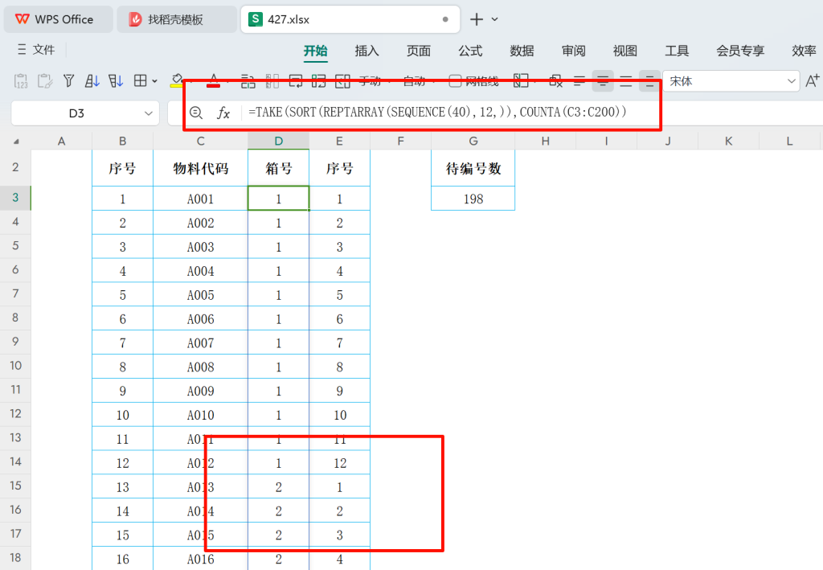Open the 视图 ribbon tab
The image size is (823, 570).
pyautogui.click(x=625, y=51)
